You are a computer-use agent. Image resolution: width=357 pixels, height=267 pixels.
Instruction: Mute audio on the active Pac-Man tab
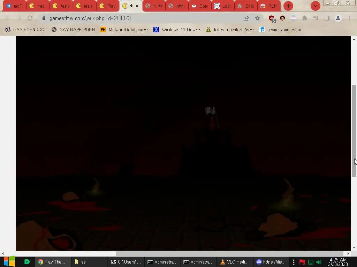pos(131,6)
